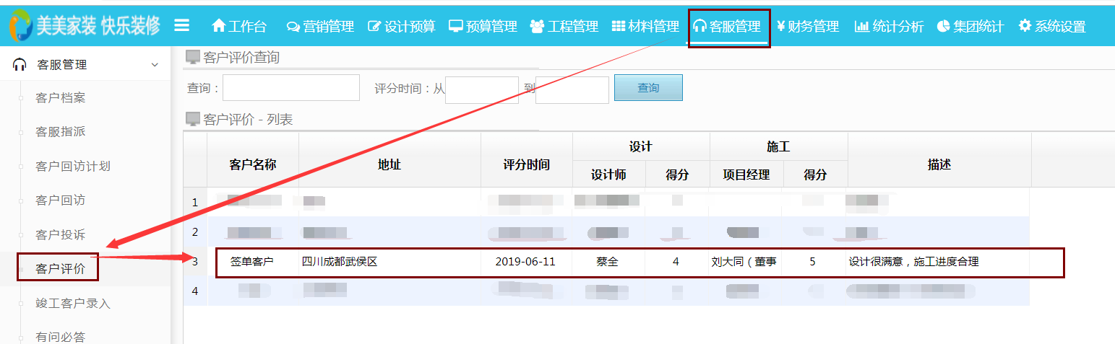Open 预算管理 monitor icon
Viewport: 1115px width, 344px height.
click(456, 27)
